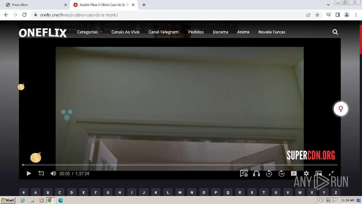Skip back 10 seconds with the circular -10 icon
This screenshot has height=204, width=362.
pos(269,173)
